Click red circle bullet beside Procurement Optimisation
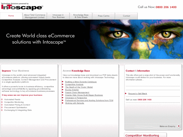183x137 pixels. 2,107
